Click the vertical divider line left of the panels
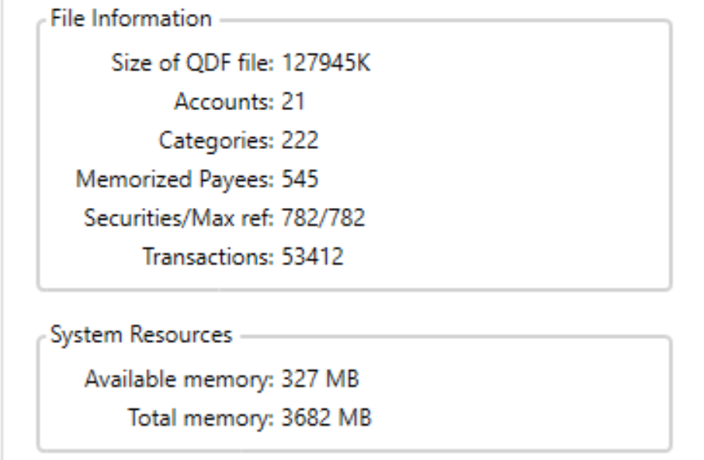Viewport: 704px width, 460px height. point(2,233)
